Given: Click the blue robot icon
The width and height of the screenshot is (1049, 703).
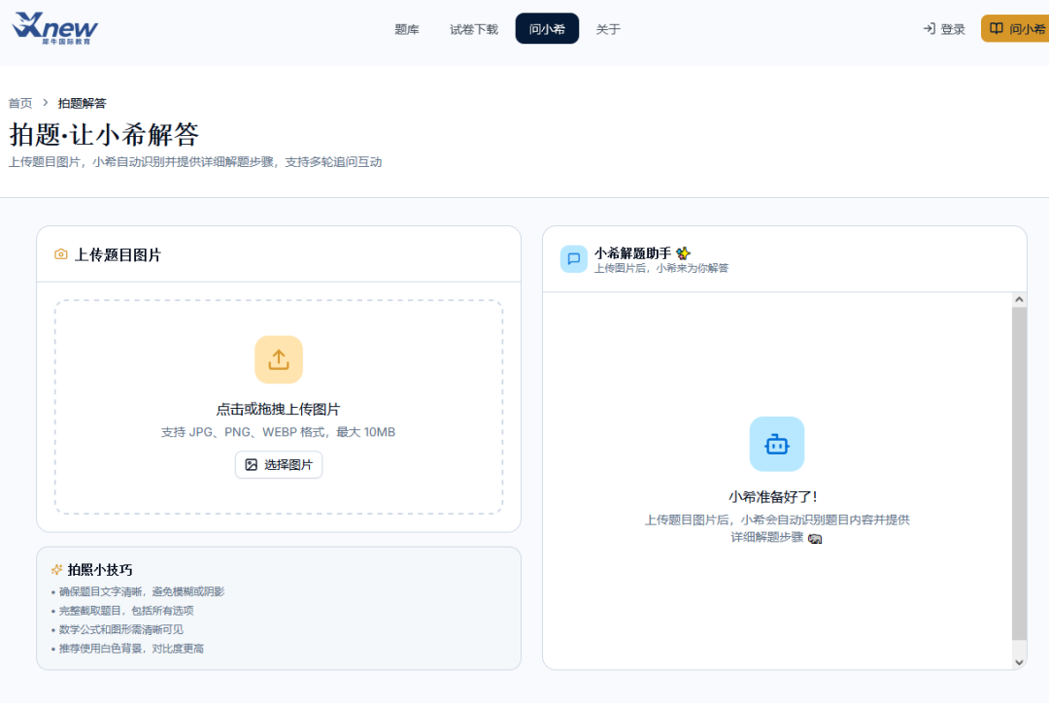Looking at the screenshot, I should 777,444.
